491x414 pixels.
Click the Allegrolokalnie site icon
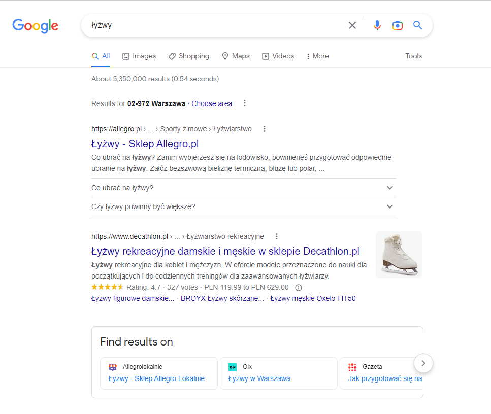[113, 367]
